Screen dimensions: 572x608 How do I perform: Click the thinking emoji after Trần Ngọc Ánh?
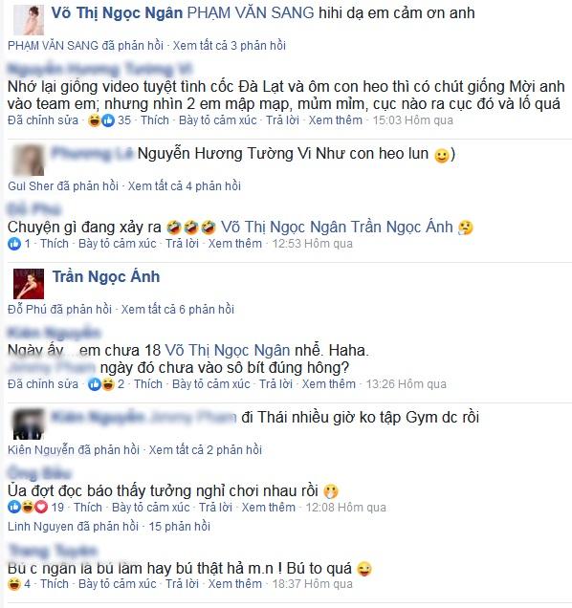[x=465, y=228]
